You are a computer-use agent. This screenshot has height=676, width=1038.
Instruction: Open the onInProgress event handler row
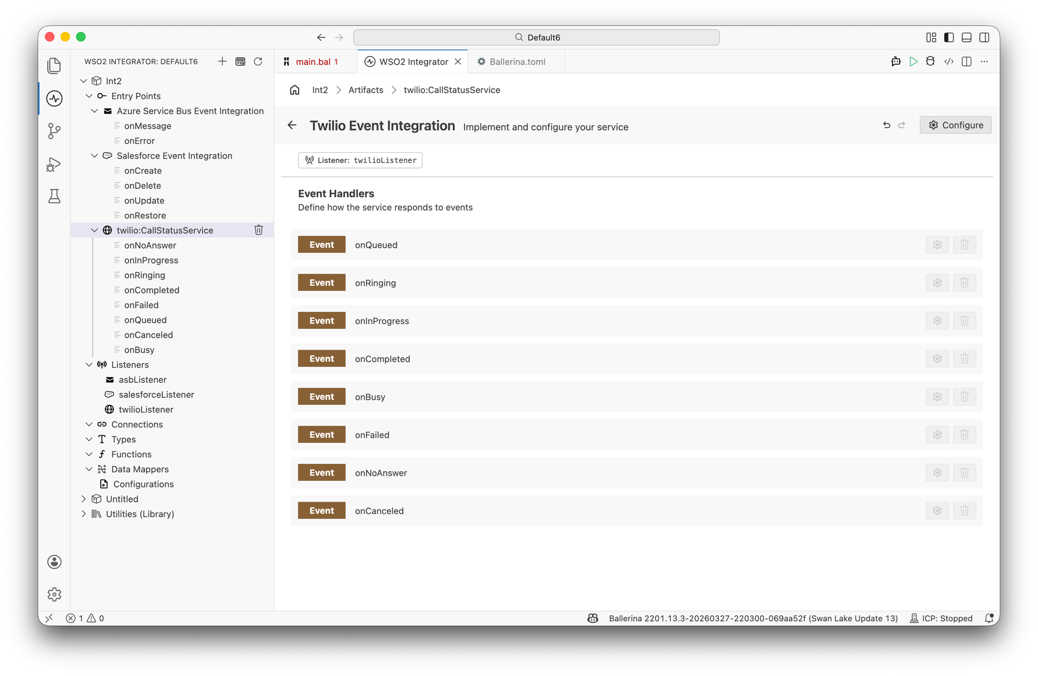coord(637,321)
